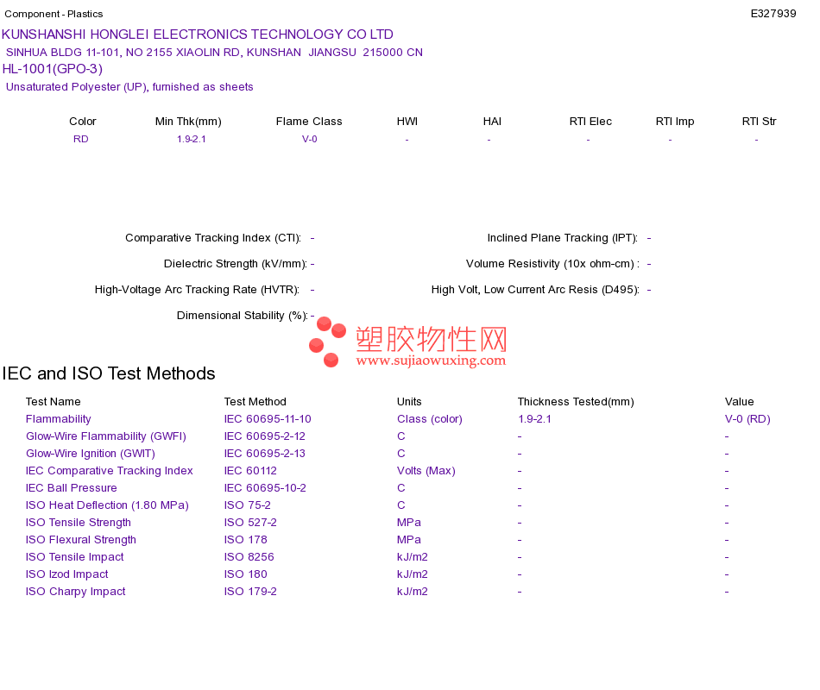Select the 'Component - Plastics' heading text
Image resolution: width=820 pixels, height=690 pixels.
click(54, 14)
